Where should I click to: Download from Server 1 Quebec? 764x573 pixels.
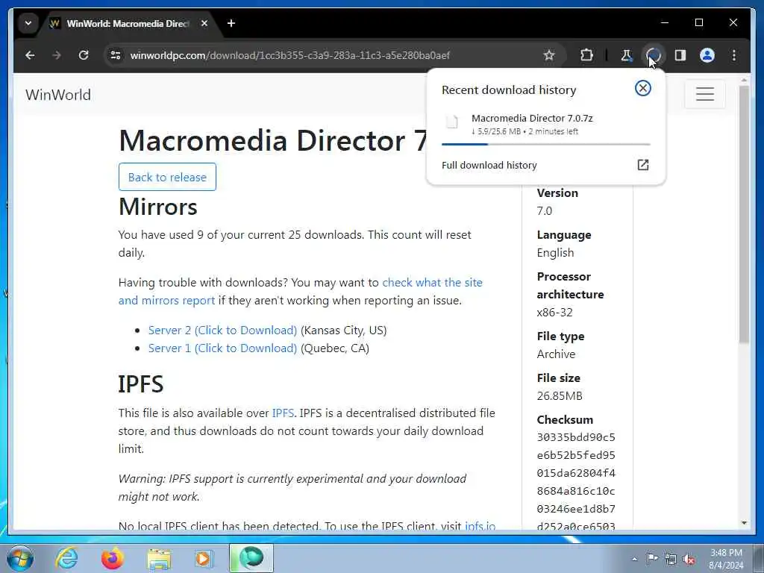pos(222,348)
